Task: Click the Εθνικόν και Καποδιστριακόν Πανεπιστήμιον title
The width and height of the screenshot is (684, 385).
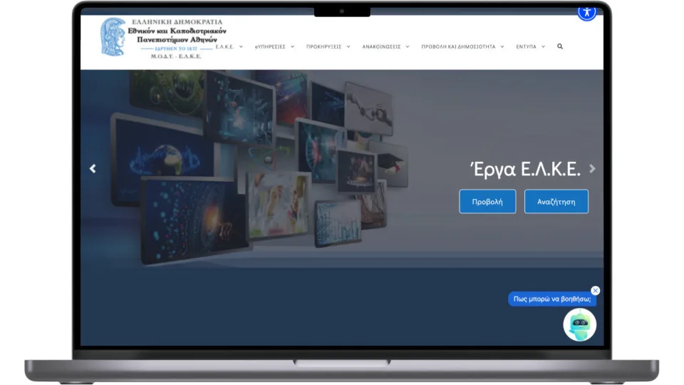Action: click(x=177, y=36)
